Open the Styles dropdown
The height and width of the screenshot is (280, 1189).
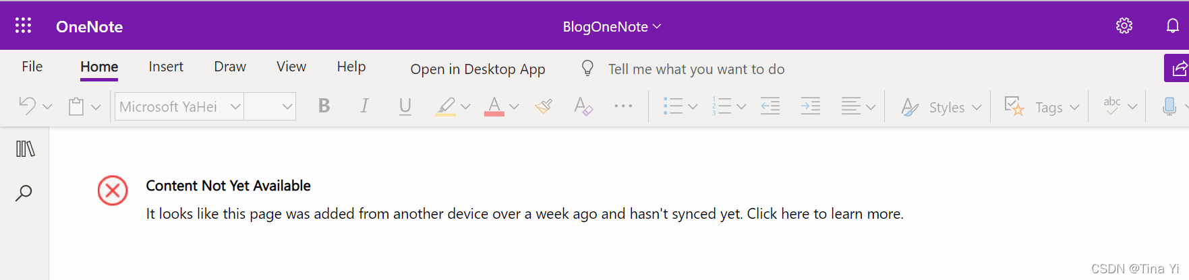(x=941, y=107)
